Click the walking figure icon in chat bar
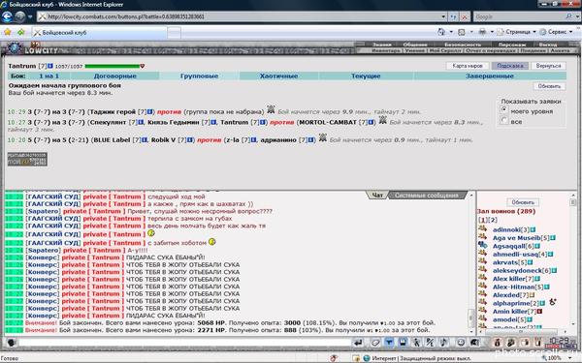This screenshot has width=582, height=363. 416,343
